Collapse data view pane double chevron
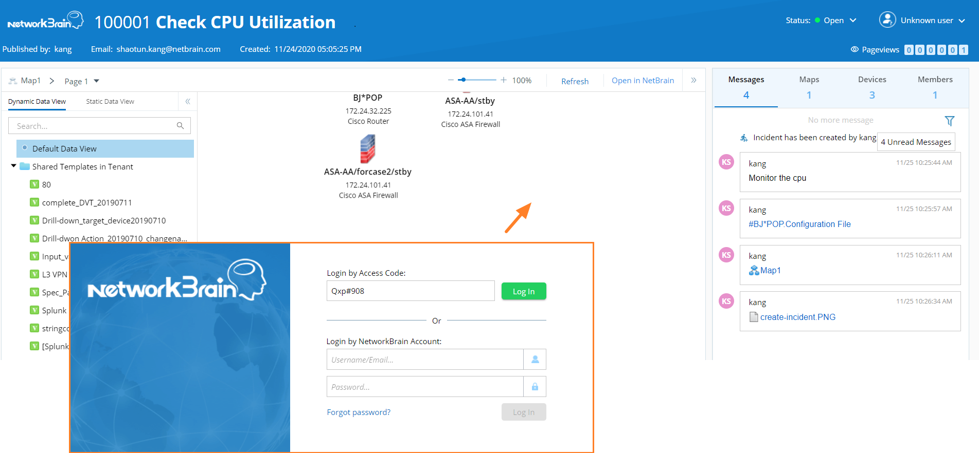This screenshot has width=979, height=453. tap(188, 101)
